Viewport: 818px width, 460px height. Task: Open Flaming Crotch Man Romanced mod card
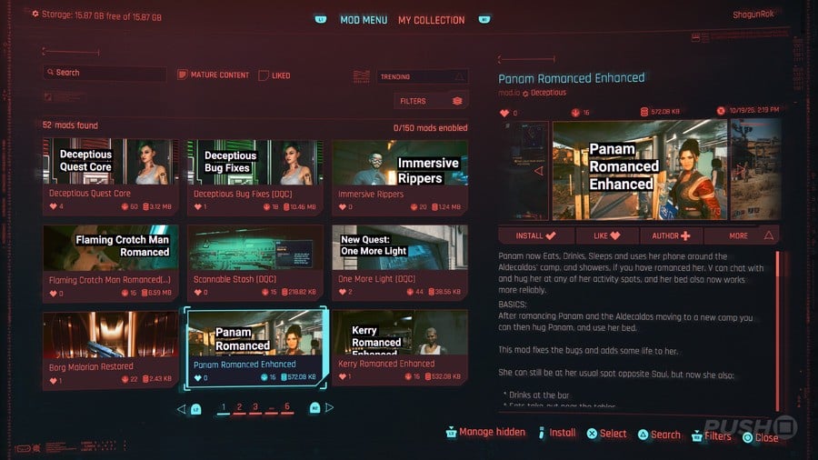(x=110, y=263)
